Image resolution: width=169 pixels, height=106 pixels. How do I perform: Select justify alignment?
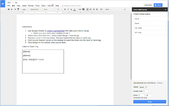click(x=97, y=10)
